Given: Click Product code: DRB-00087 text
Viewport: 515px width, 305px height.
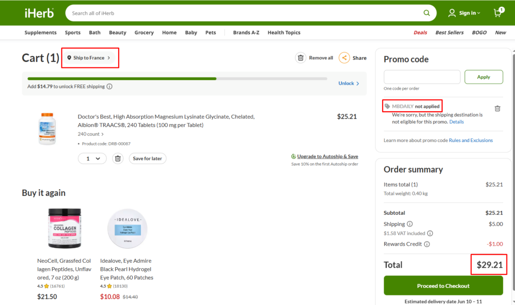Looking at the screenshot, I should [106, 143].
